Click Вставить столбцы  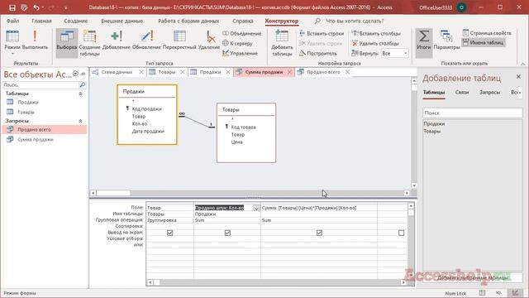coord(376,33)
